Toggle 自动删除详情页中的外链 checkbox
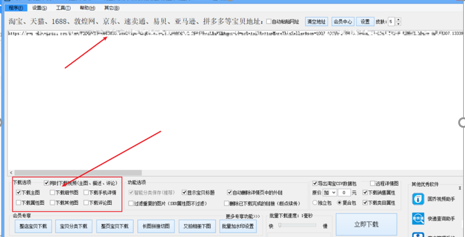The image size is (465, 237). pyautogui.click(x=230, y=192)
